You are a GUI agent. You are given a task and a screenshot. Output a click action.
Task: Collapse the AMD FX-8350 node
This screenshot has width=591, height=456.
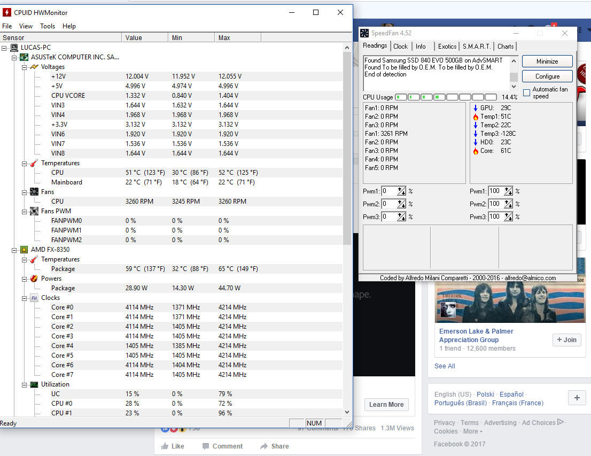pos(14,250)
